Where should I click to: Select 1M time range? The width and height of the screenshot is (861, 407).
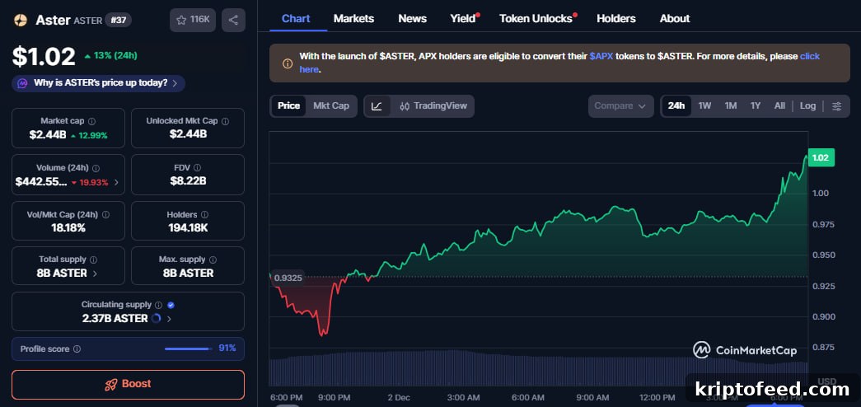[730, 106]
